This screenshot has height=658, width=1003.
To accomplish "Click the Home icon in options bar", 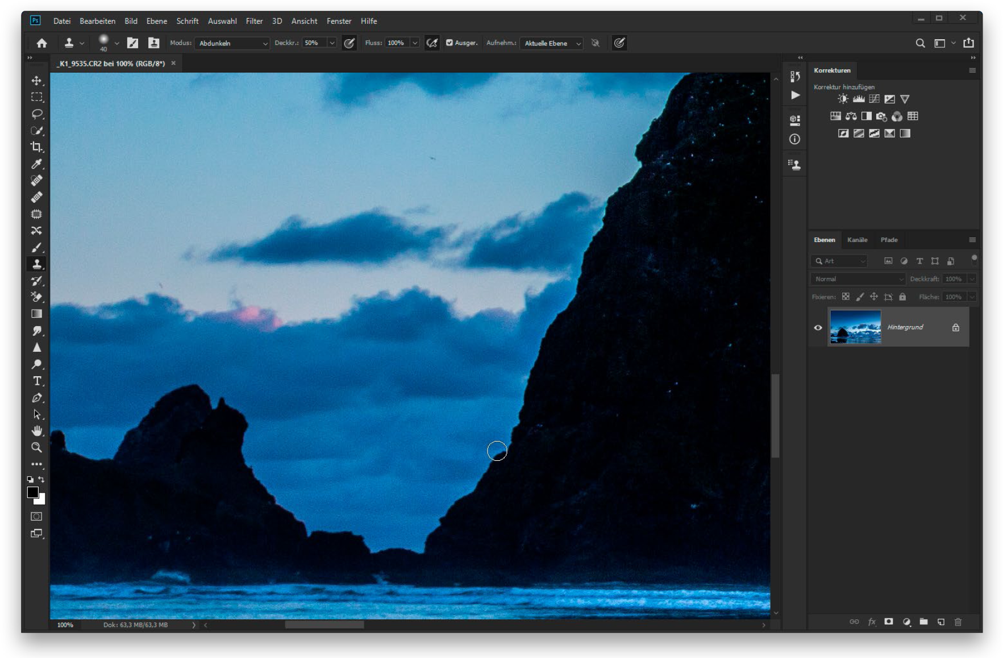I will click(x=42, y=43).
